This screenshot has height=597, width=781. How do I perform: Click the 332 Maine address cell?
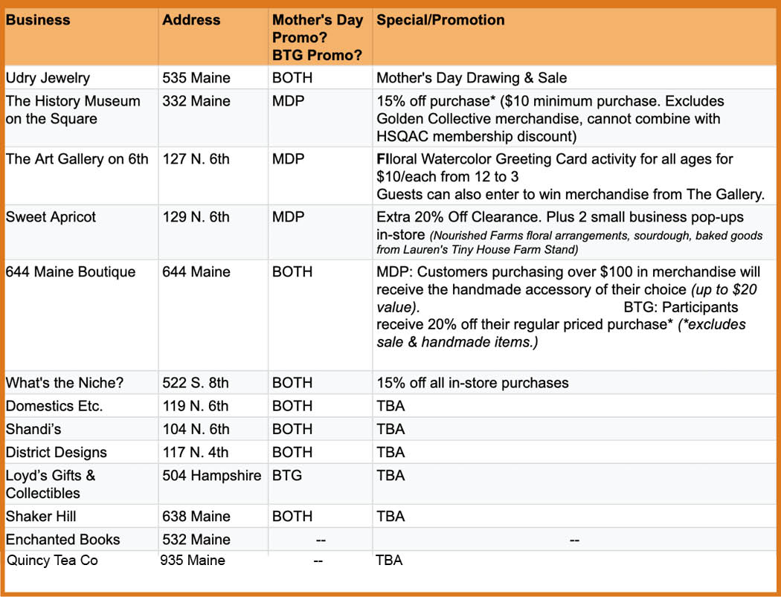coord(196,101)
